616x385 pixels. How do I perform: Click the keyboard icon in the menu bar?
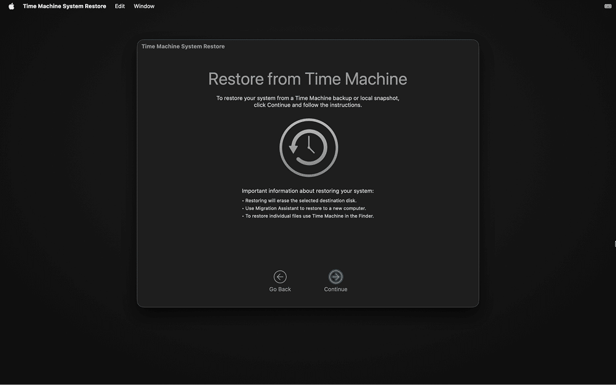[608, 6]
